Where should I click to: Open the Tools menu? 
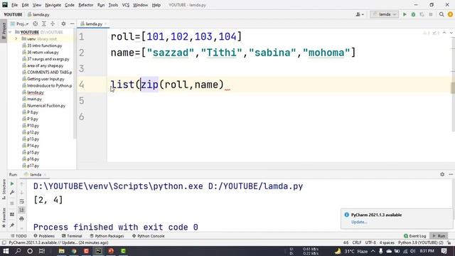113,5
